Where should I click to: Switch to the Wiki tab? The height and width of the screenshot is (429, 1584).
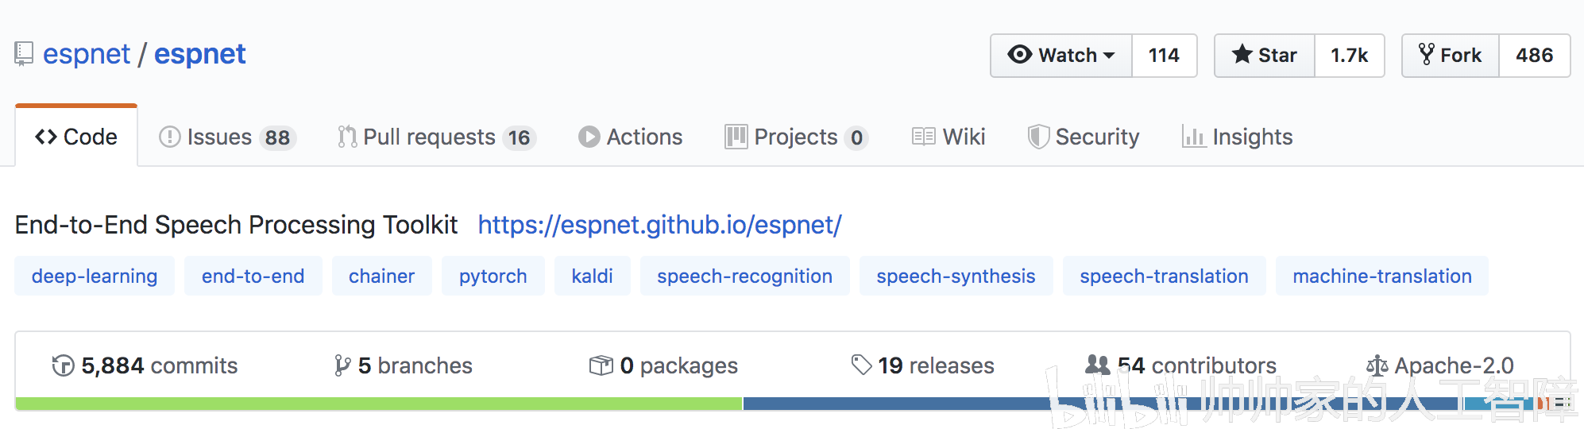(949, 137)
